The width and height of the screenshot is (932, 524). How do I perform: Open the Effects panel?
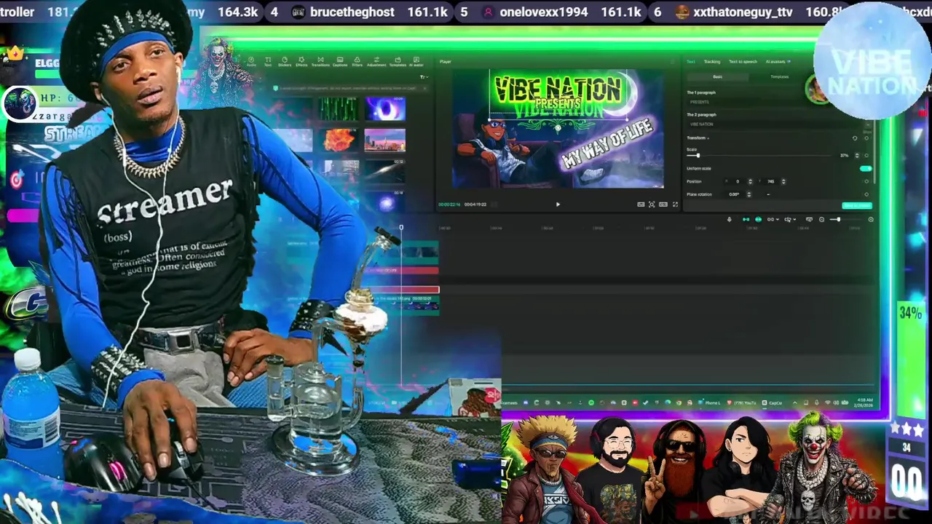pyautogui.click(x=301, y=62)
